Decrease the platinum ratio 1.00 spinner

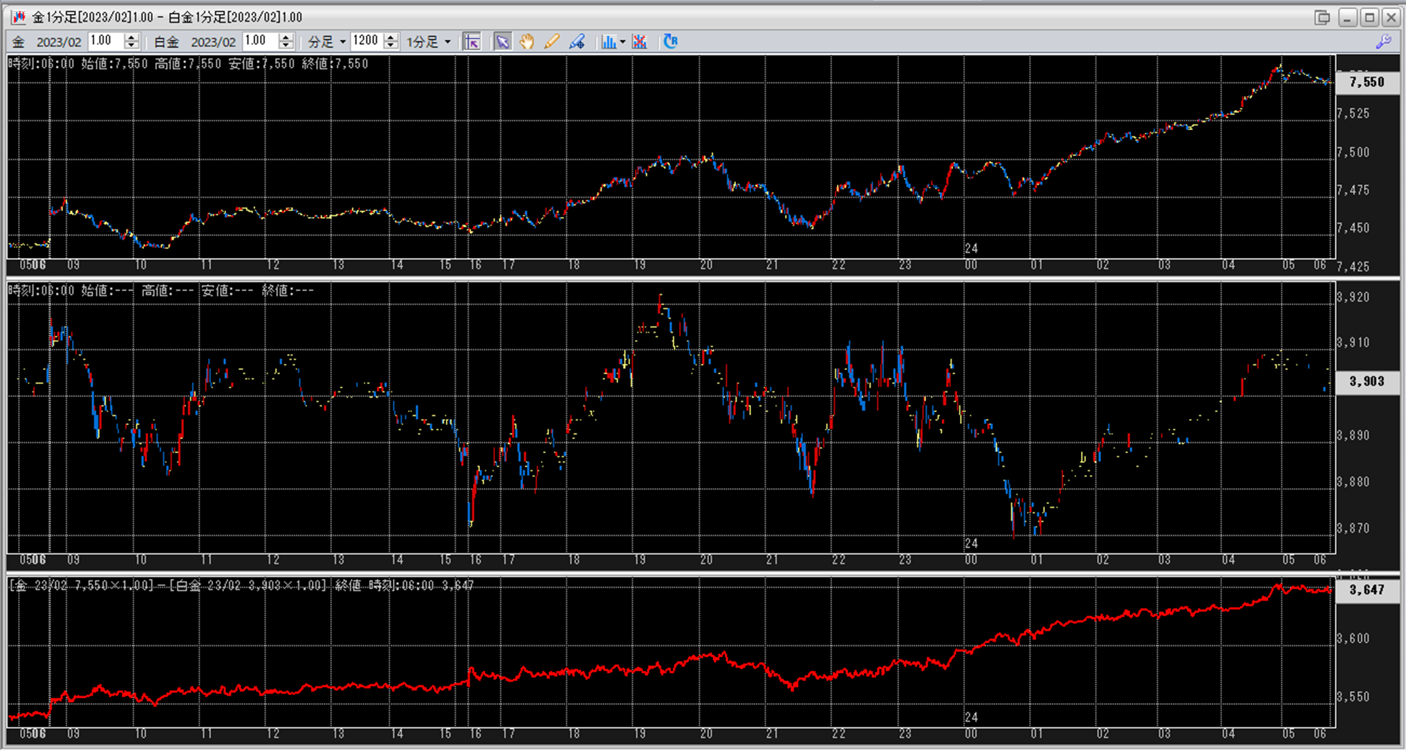286,46
